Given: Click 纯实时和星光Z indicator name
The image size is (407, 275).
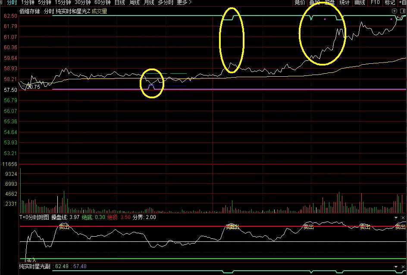Looking at the screenshot, I should coord(73,12).
